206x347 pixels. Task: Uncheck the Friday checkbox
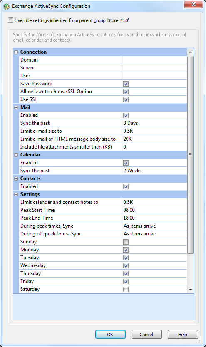pos(126,282)
